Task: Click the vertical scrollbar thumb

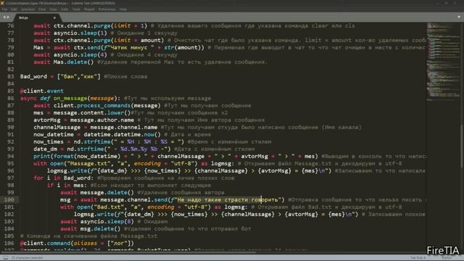Action: (462, 146)
